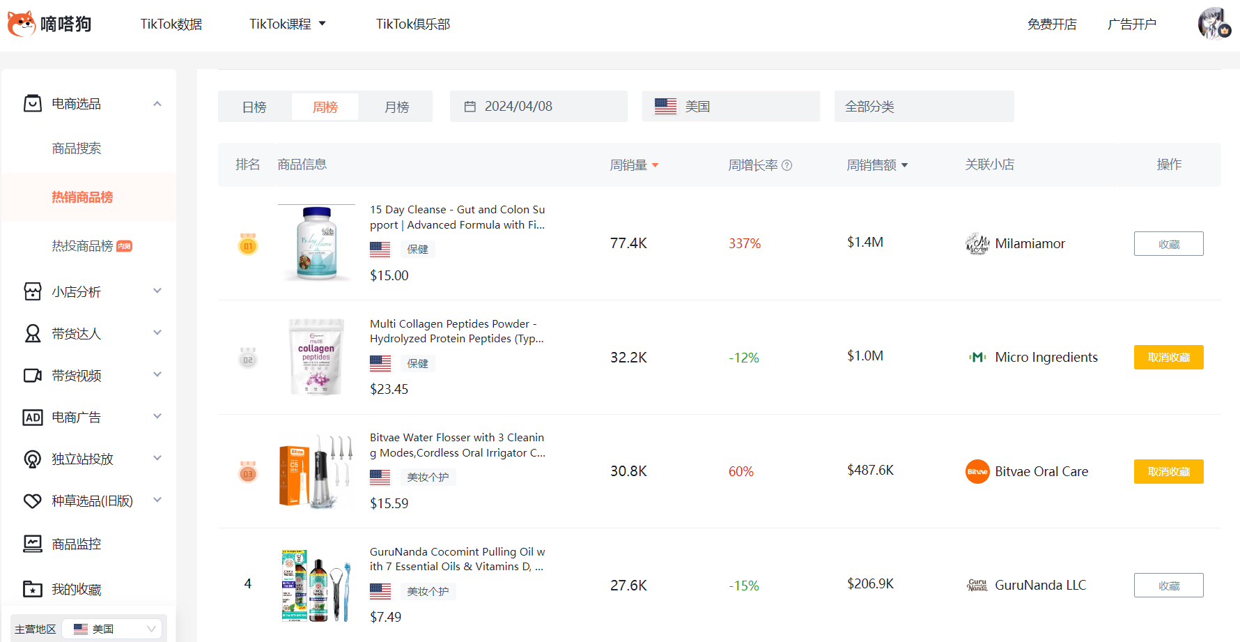
Task: Sort by 周销售额 column arrow
Action: click(905, 165)
